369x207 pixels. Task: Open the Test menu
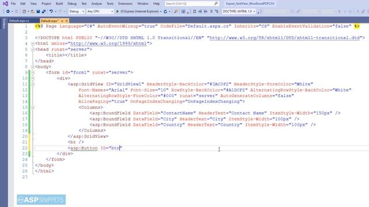pyautogui.click(x=84, y=3)
